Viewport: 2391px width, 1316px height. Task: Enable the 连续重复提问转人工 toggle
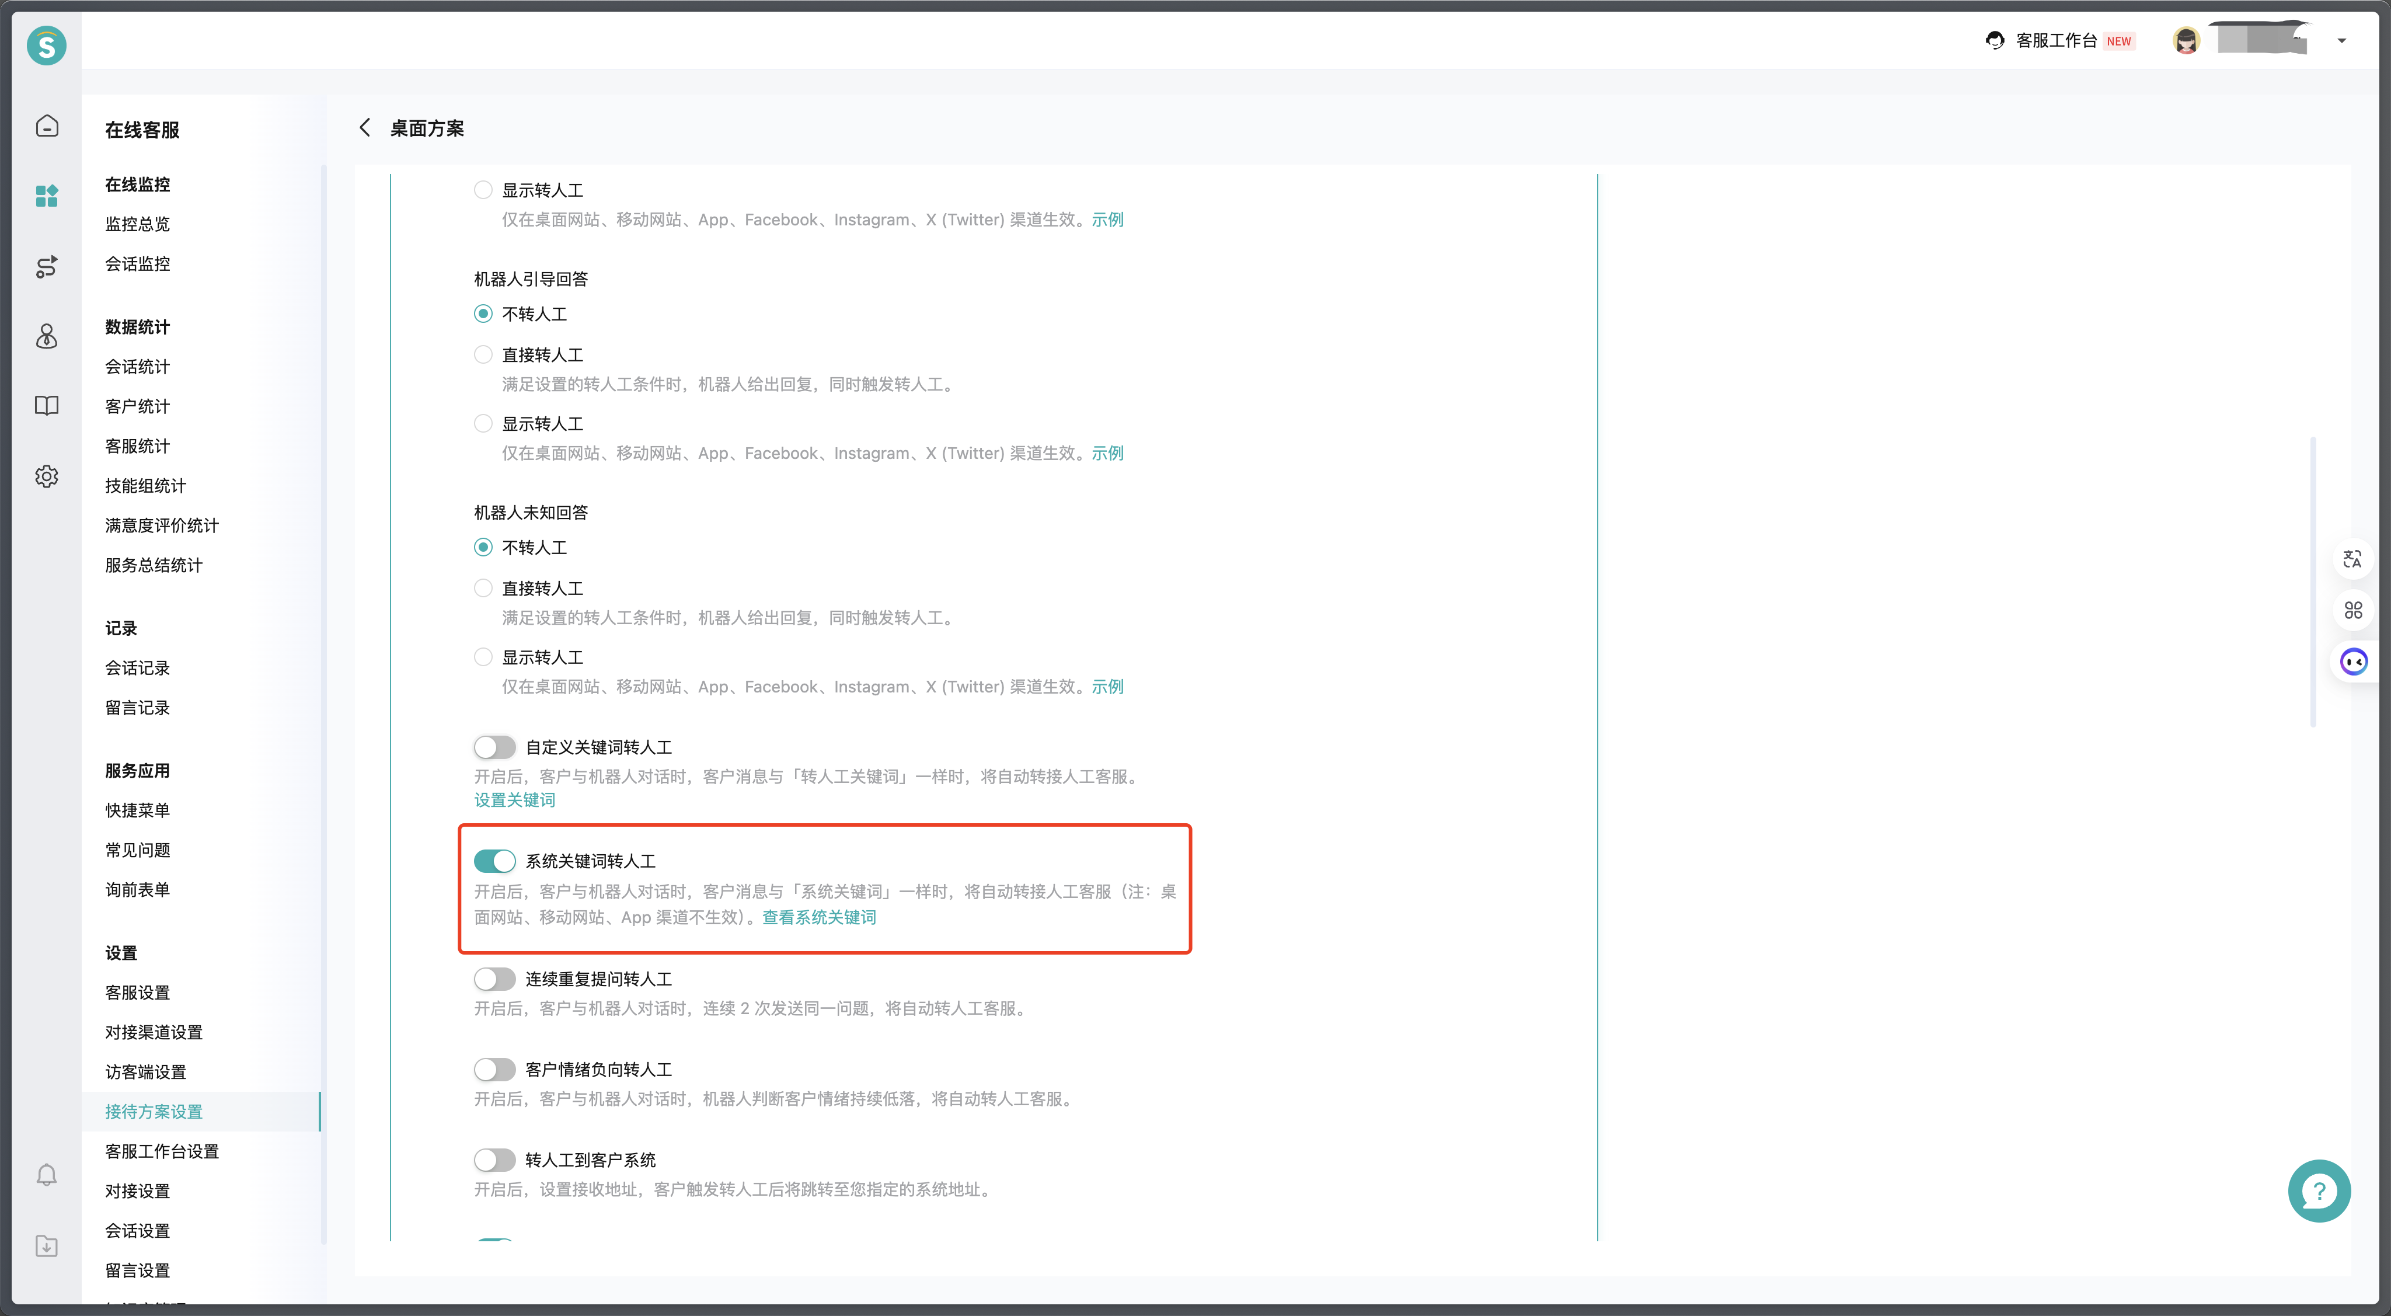pyautogui.click(x=494, y=979)
